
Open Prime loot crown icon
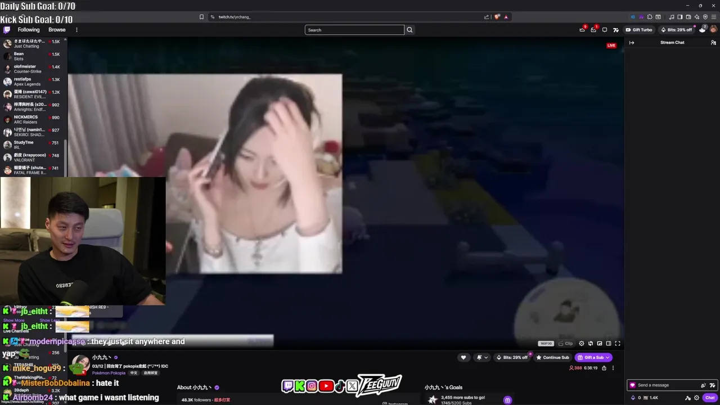pyautogui.click(x=582, y=30)
